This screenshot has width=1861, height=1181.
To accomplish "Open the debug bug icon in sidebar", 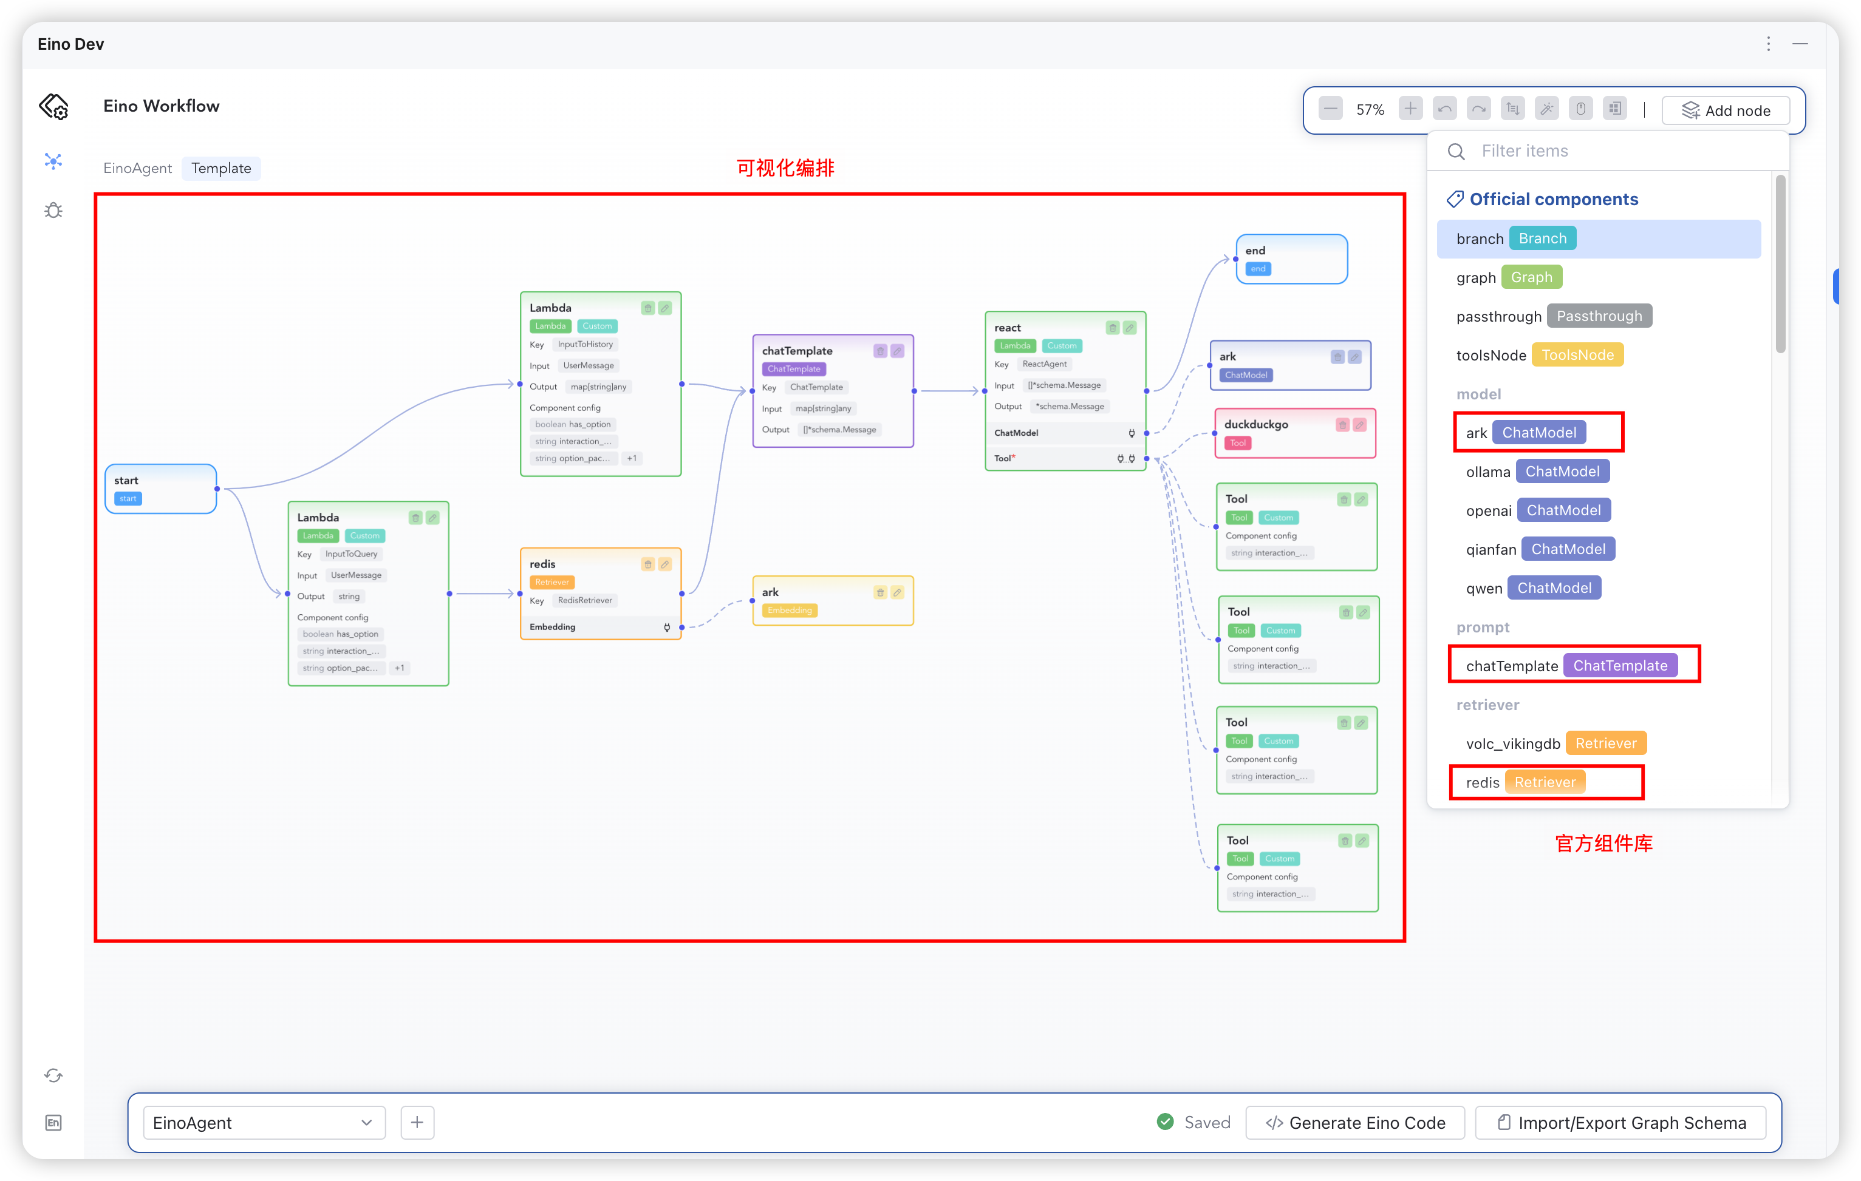I will pos(53,210).
